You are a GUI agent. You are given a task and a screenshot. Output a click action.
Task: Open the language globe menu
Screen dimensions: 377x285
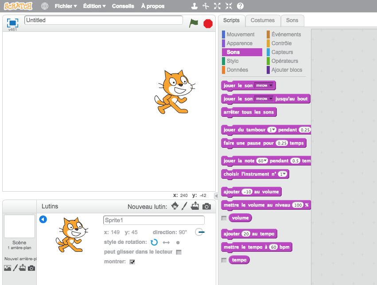[44, 6]
